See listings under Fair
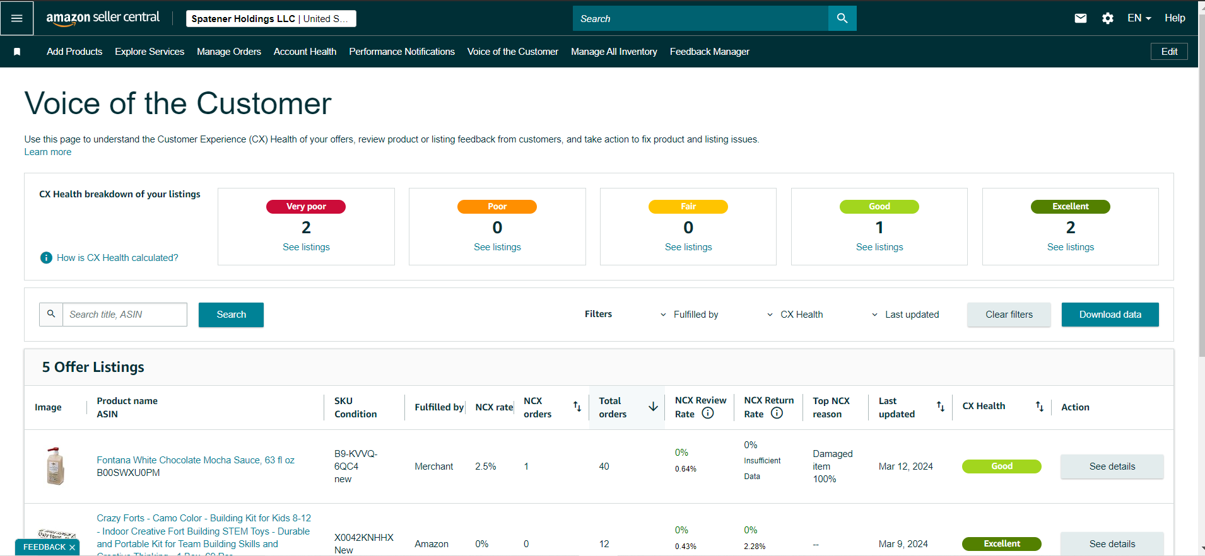This screenshot has height=556, width=1205. click(688, 247)
